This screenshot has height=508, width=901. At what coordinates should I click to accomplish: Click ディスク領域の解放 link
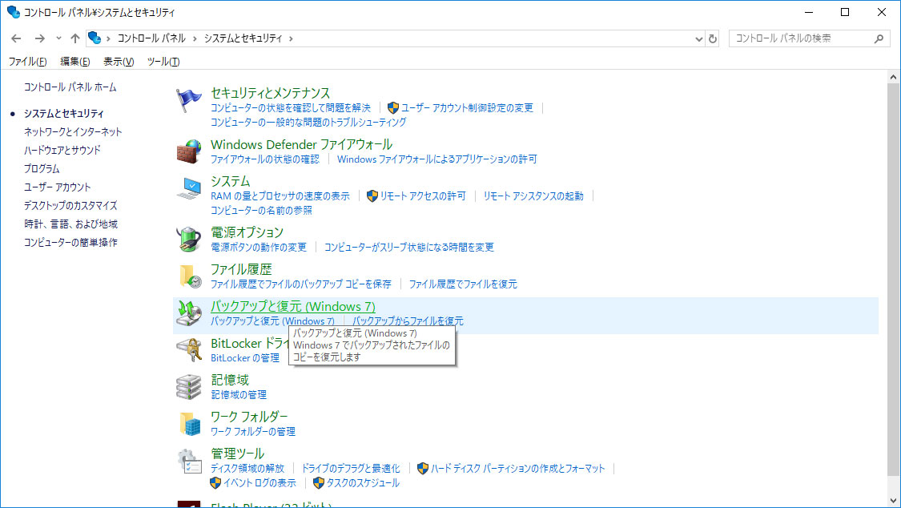[x=247, y=469]
